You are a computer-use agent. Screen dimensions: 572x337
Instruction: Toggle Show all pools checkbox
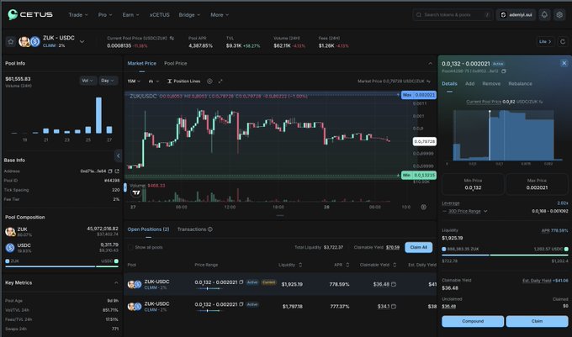(130, 247)
